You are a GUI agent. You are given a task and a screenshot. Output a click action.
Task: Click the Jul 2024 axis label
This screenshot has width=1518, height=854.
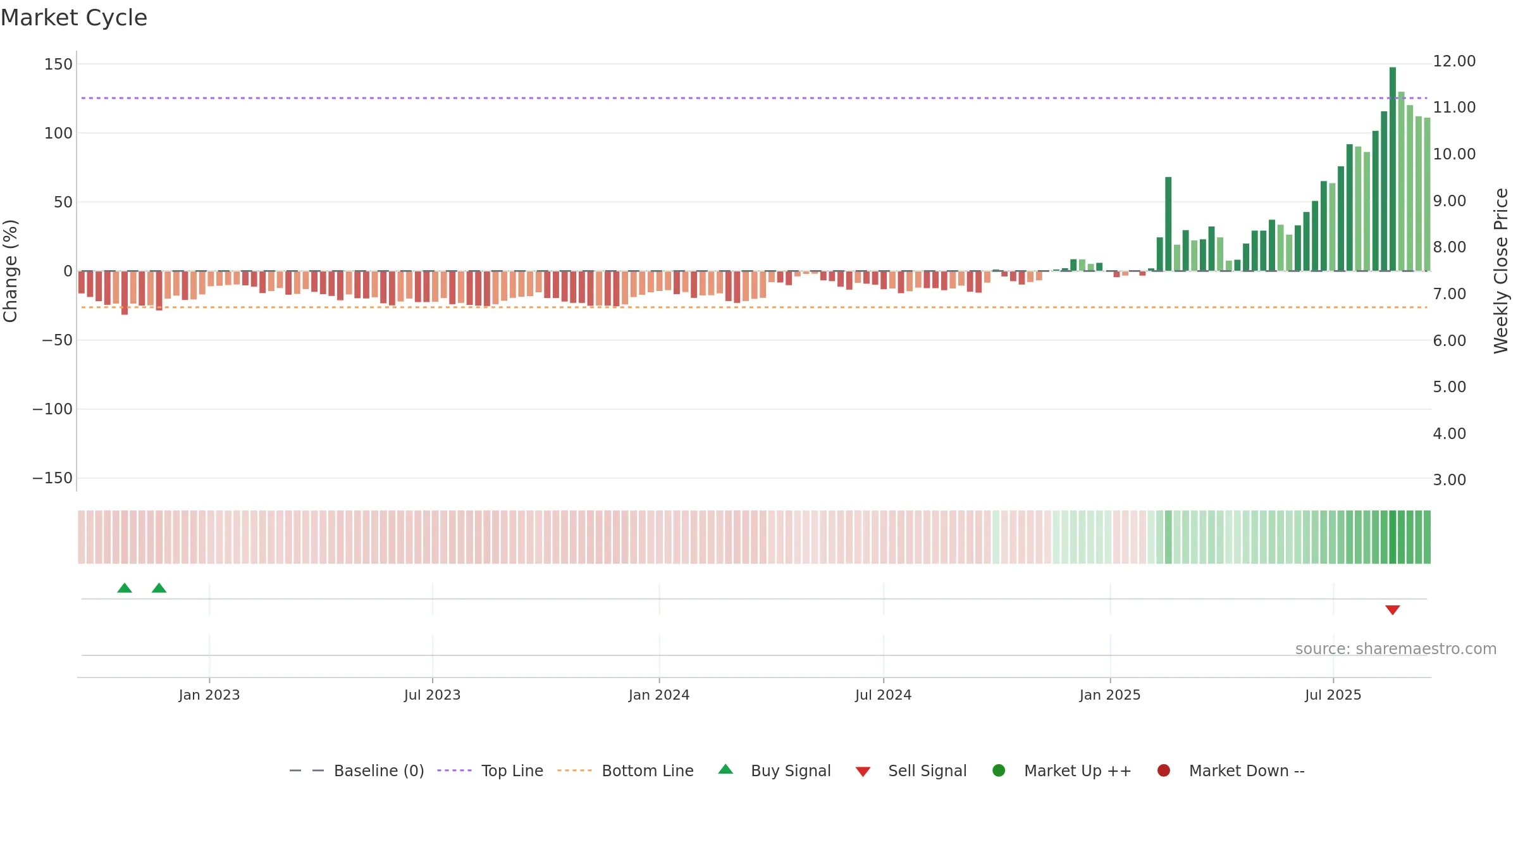884,695
